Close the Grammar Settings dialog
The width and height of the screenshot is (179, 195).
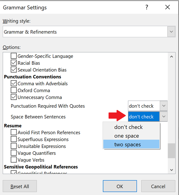(x=168, y=7)
